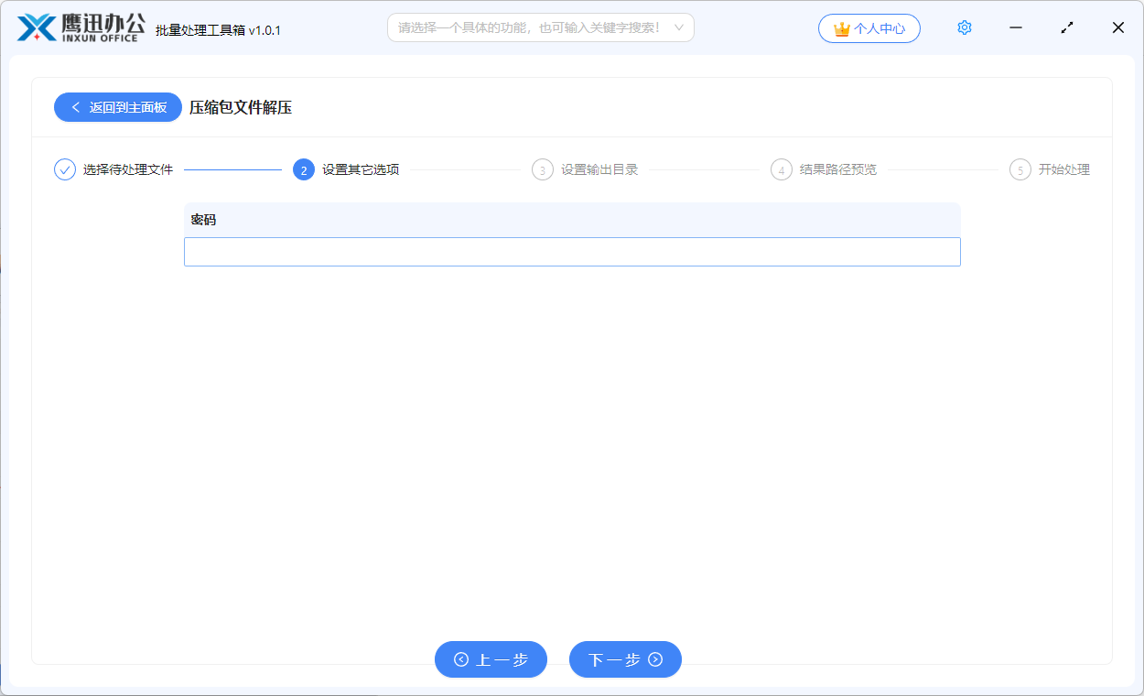
Task: Select step 5 开始处理
Action: tap(1050, 169)
